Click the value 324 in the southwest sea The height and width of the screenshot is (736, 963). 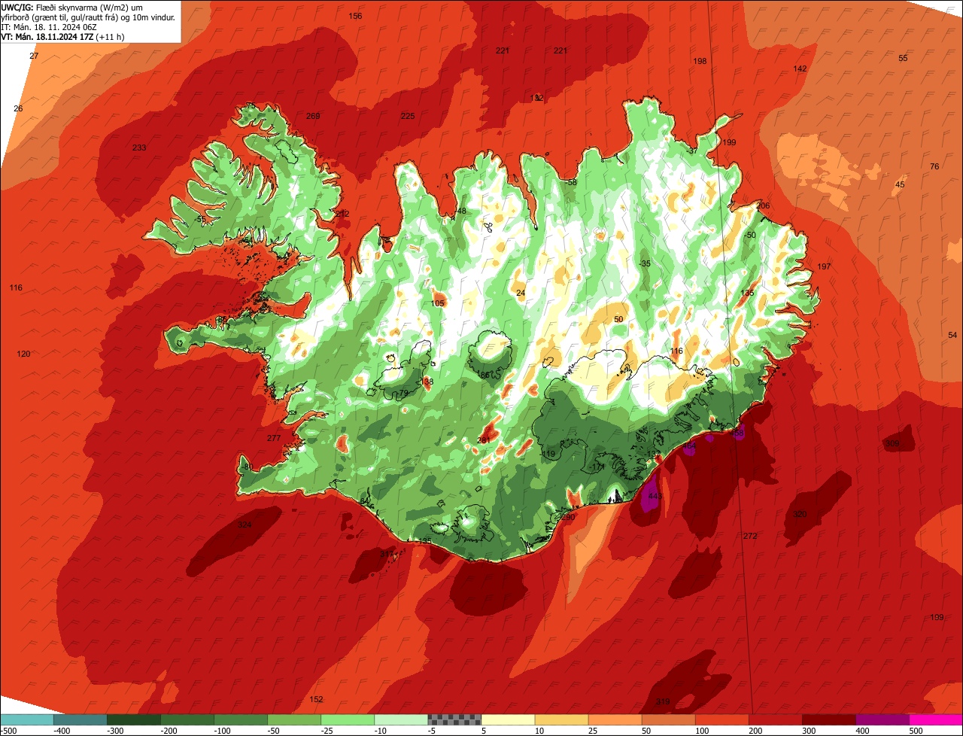[245, 525]
